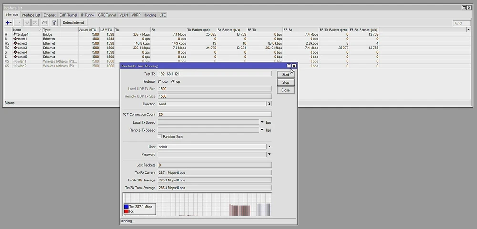Click the Detect Internet button

[x=73, y=22]
